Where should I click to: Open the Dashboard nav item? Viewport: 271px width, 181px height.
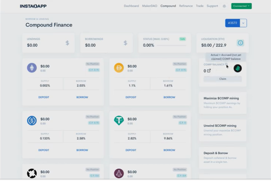(x=131, y=6)
